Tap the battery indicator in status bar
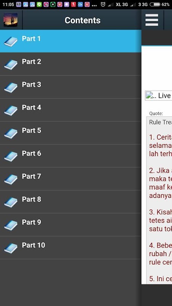Viewport: 172px width, 306px height. pos(155,4)
